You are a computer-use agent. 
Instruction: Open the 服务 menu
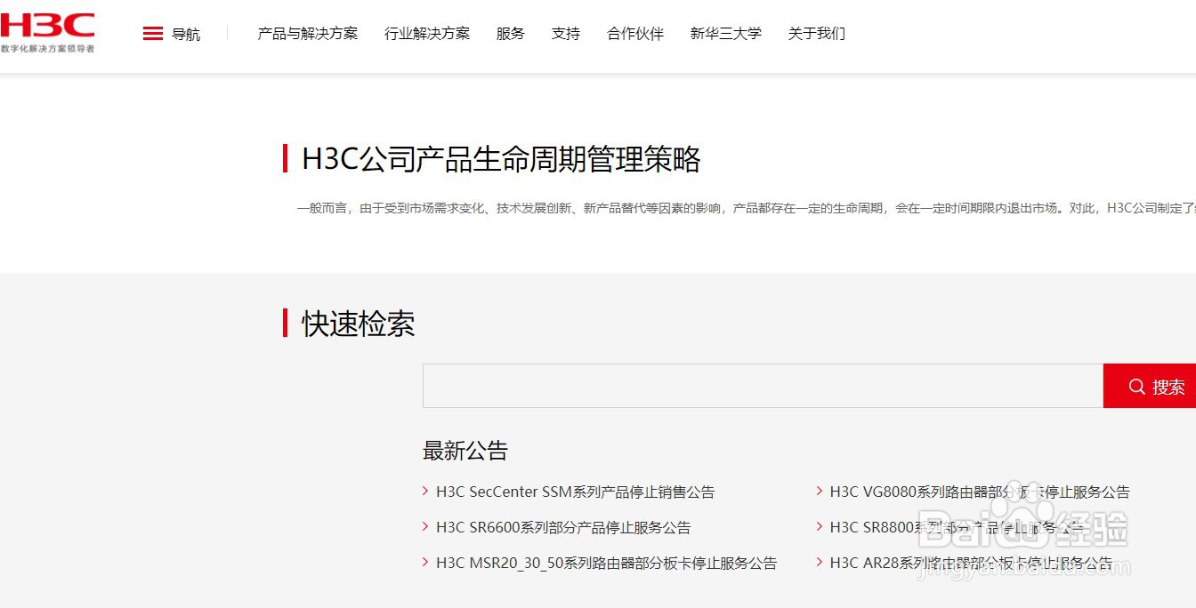click(511, 34)
